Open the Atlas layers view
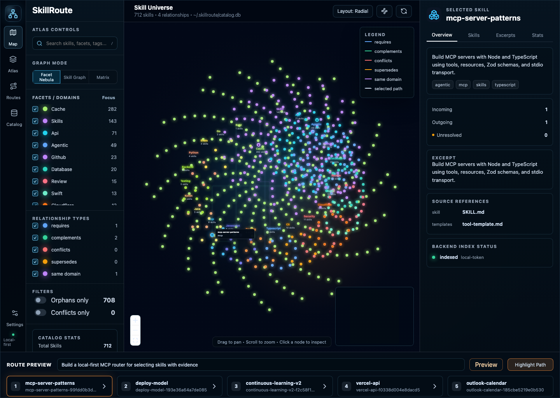 tap(13, 64)
